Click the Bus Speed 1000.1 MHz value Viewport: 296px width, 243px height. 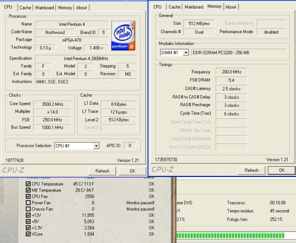click(x=53, y=128)
